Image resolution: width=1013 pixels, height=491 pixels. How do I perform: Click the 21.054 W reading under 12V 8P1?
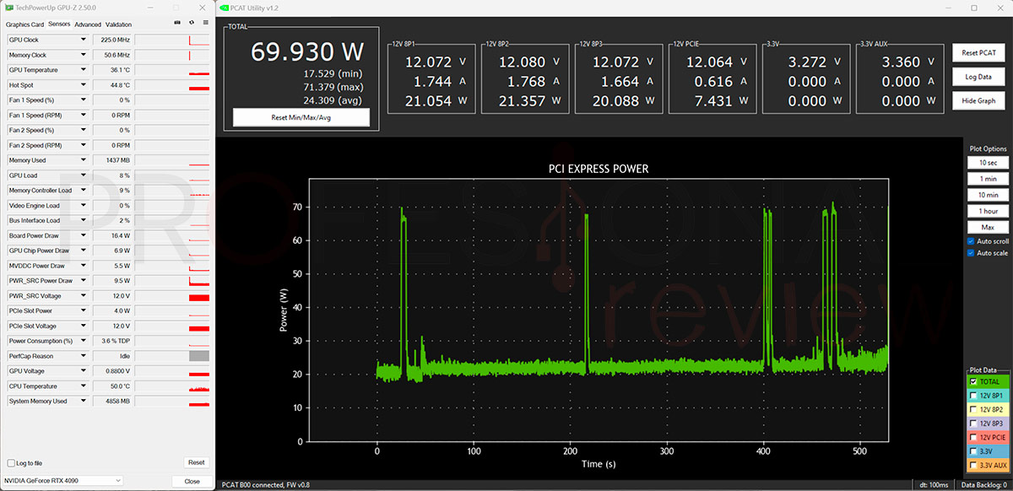(x=436, y=100)
